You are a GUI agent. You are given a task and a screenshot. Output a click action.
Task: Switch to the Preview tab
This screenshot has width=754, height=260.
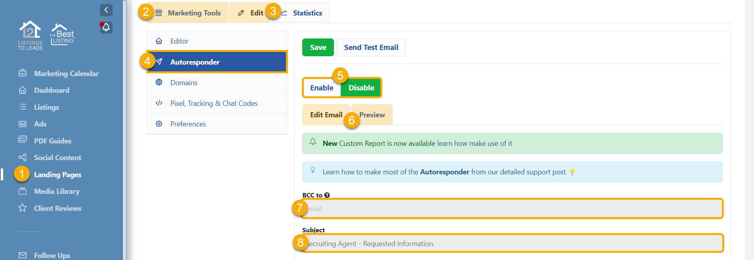pyautogui.click(x=372, y=115)
